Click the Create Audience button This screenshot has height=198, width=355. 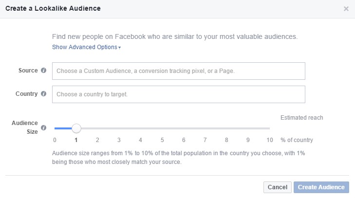click(321, 187)
